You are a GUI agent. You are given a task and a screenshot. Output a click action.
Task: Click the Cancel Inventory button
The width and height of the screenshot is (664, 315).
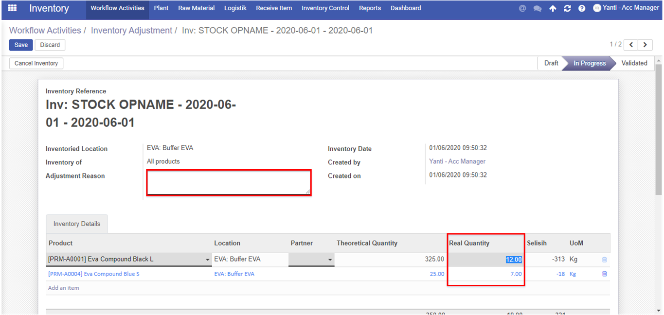[x=36, y=63]
